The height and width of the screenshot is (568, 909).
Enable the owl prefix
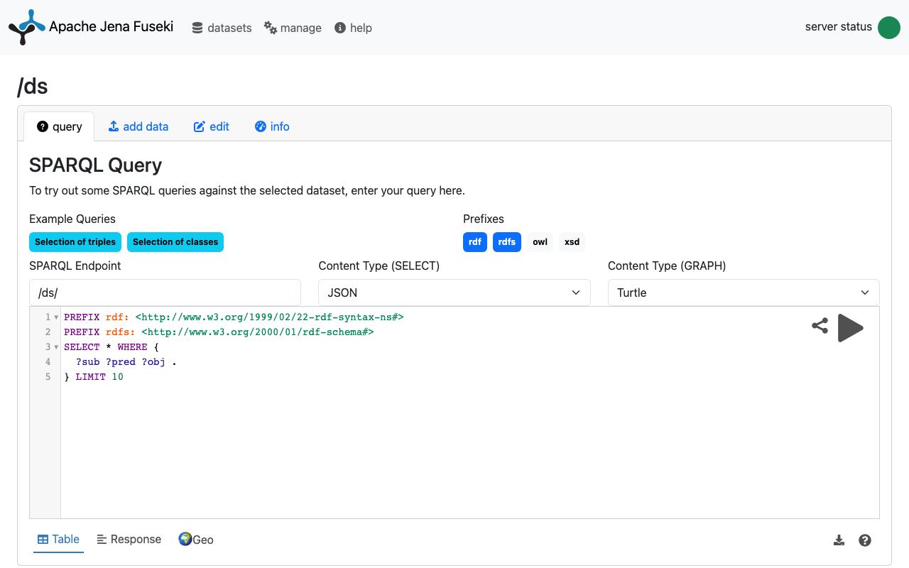pos(540,242)
